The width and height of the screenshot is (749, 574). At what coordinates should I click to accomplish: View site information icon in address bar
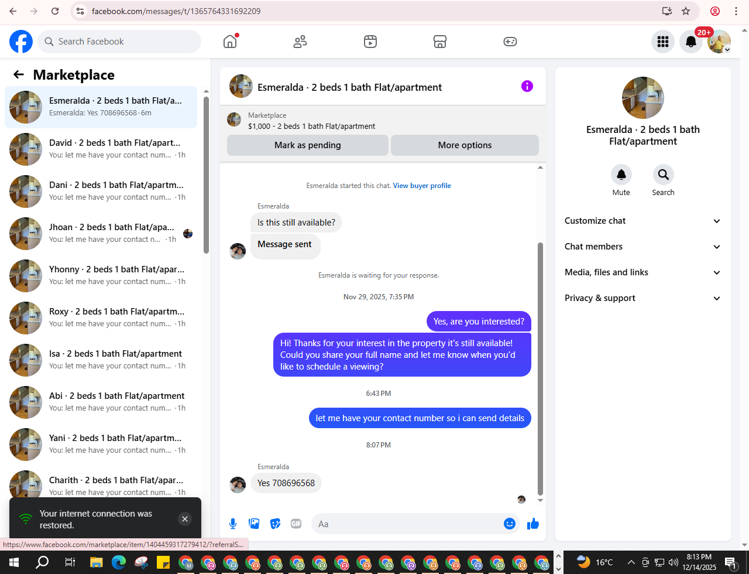coord(81,11)
